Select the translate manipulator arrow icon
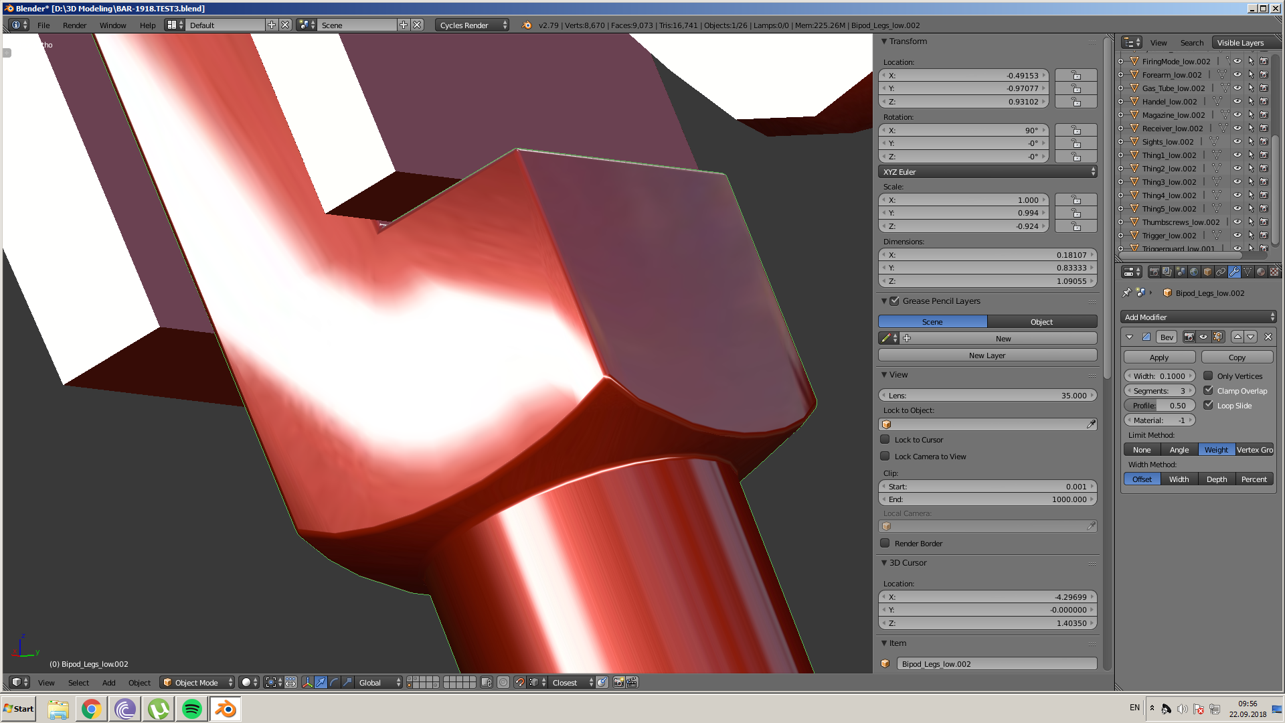 pos(321,682)
